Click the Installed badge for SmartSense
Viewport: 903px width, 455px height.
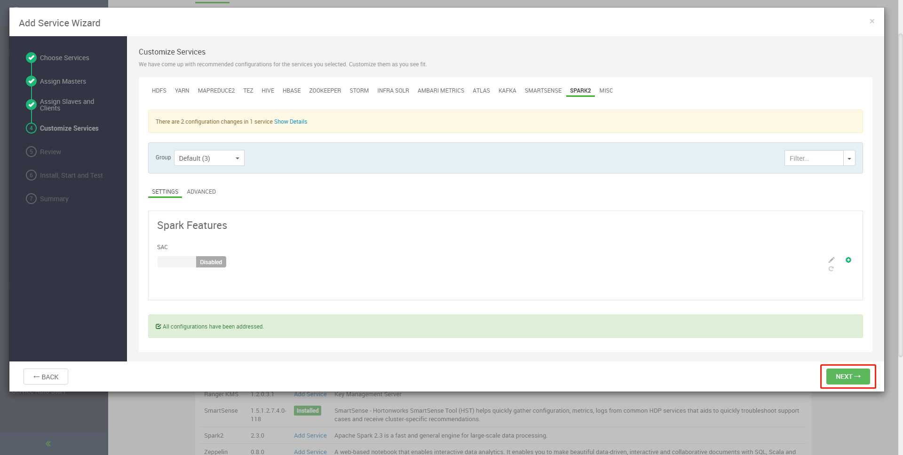(x=308, y=410)
